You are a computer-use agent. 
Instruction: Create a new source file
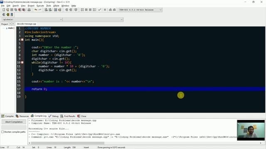(x=4, y=10)
